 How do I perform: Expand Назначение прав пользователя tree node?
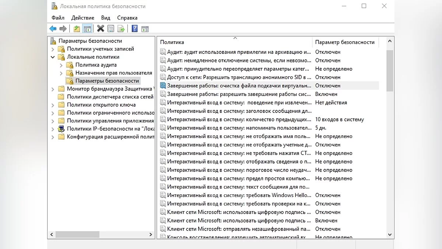click(61, 73)
